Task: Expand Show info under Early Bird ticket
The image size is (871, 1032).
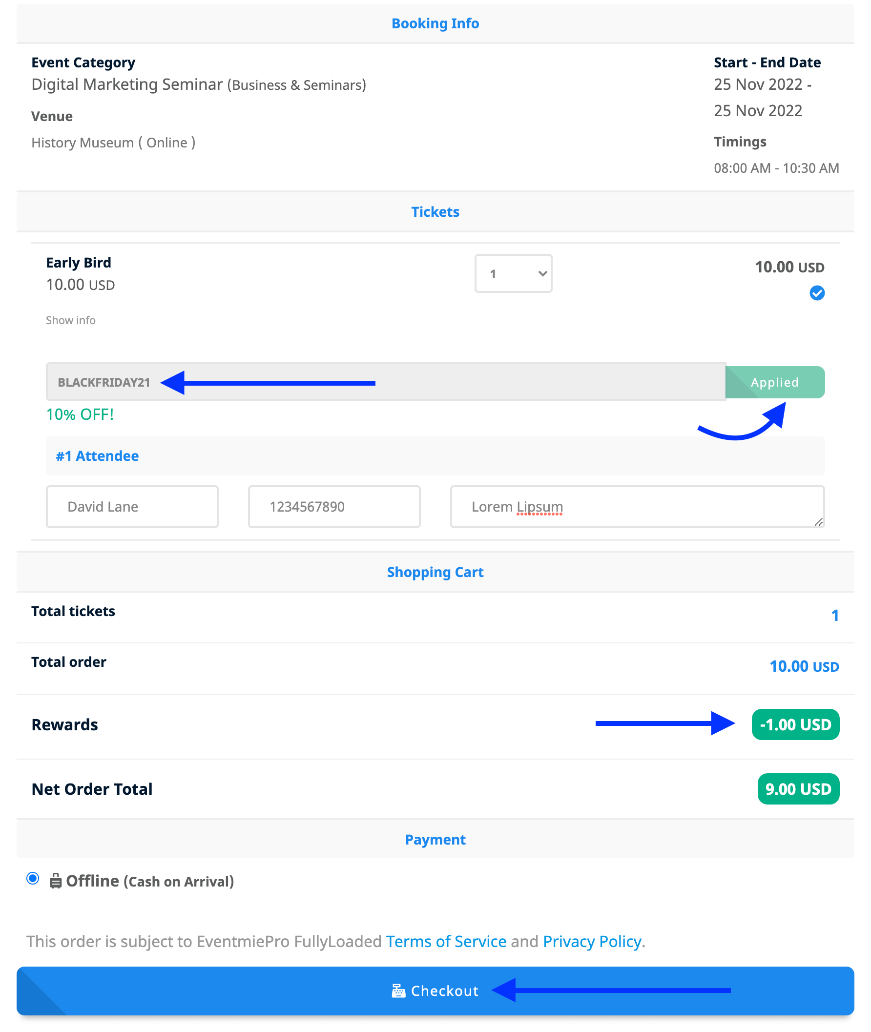Action: tap(71, 320)
